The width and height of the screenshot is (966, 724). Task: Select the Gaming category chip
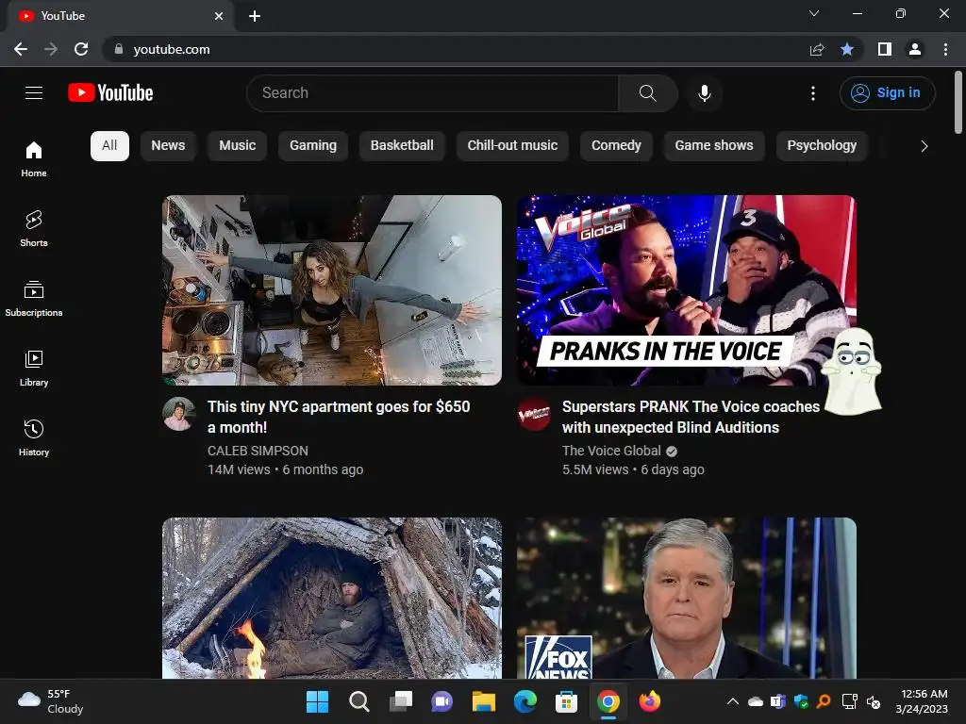pos(313,146)
